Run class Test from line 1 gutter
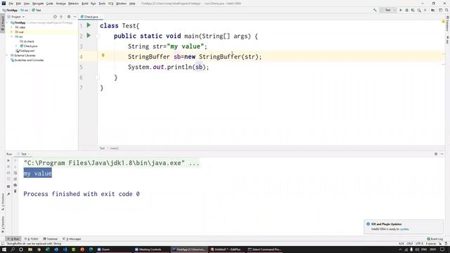 [x=89, y=25]
